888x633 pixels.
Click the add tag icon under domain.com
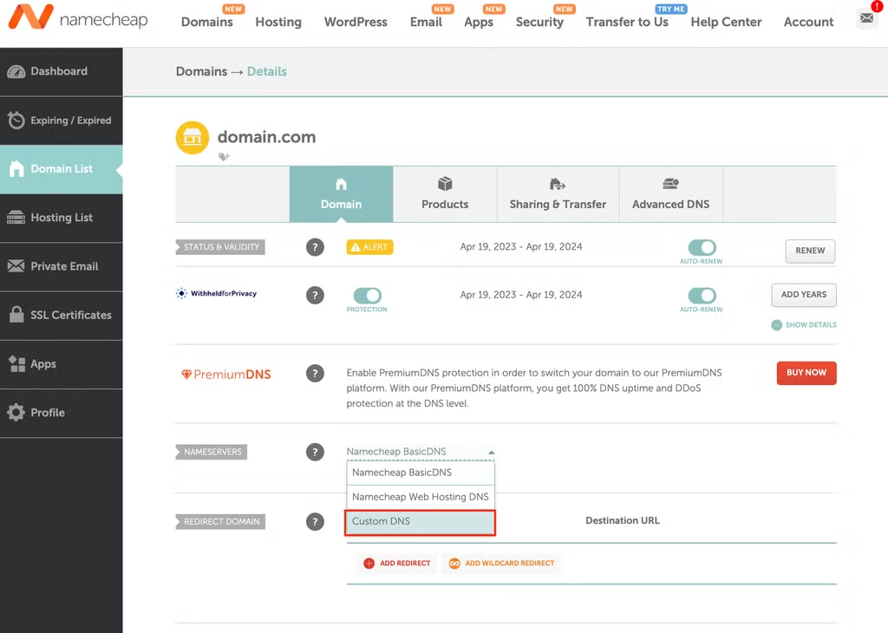click(225, 157)
